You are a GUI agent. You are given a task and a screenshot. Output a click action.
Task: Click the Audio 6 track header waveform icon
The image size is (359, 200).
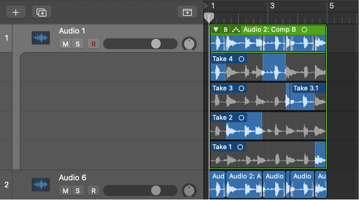(41, 185)
